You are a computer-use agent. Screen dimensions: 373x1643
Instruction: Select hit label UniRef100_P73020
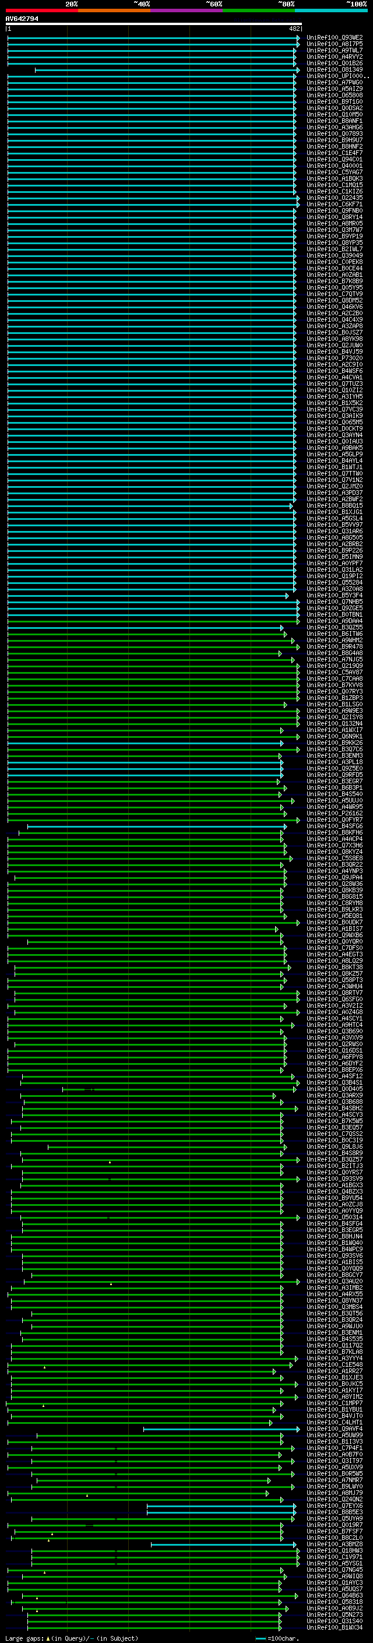[335, 358]
